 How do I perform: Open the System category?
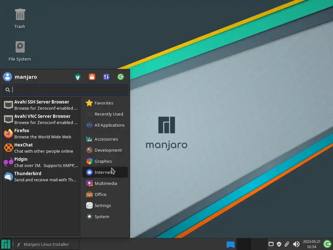click(105, 216)
